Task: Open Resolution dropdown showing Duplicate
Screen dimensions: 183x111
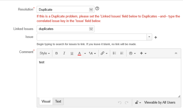Action: (x=65, y=9)
